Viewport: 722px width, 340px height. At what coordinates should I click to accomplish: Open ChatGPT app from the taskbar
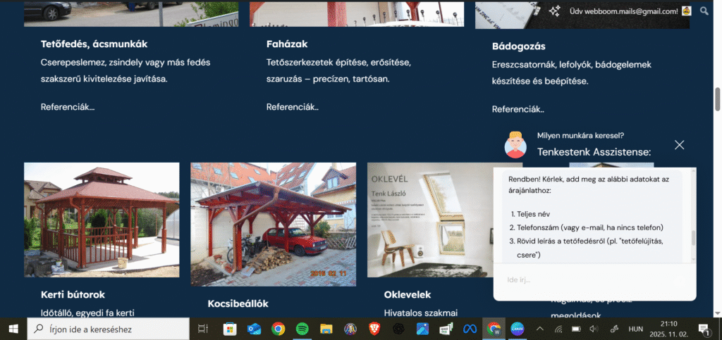point(398,329)
